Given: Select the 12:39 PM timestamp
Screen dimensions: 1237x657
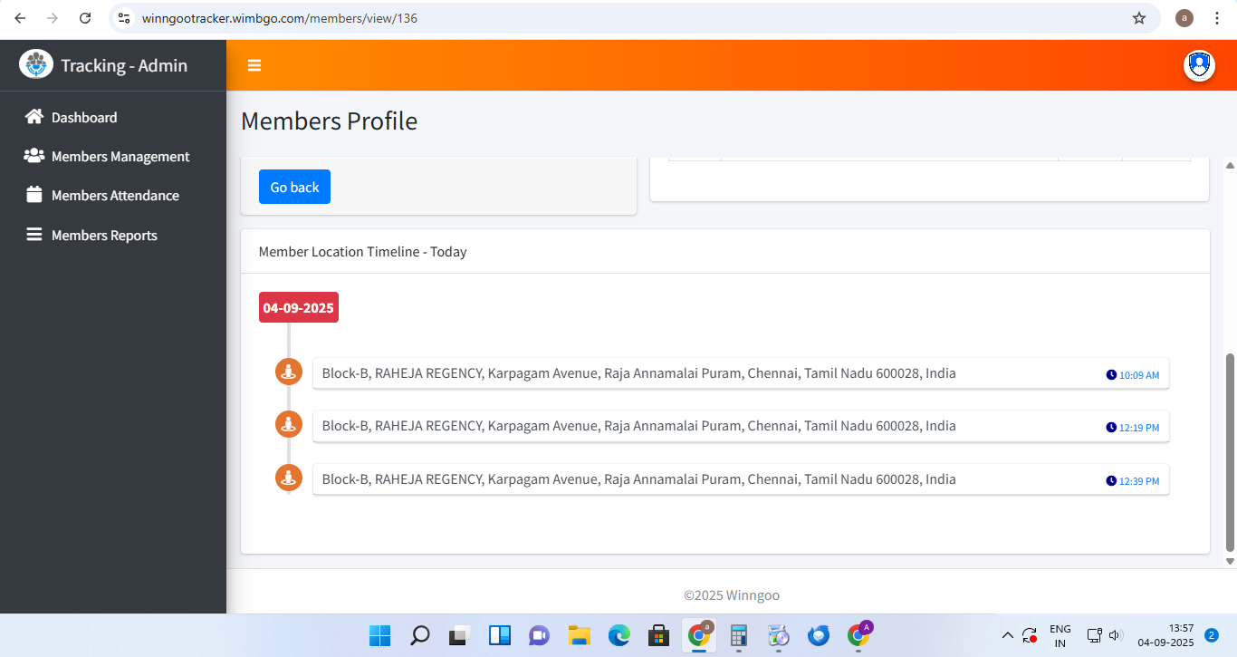Looking at the screenshot, I should pos(1139,480).
